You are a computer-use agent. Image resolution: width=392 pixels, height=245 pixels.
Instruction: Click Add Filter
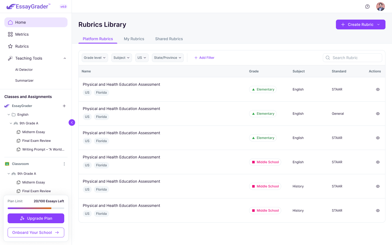(x=204, y=58)
